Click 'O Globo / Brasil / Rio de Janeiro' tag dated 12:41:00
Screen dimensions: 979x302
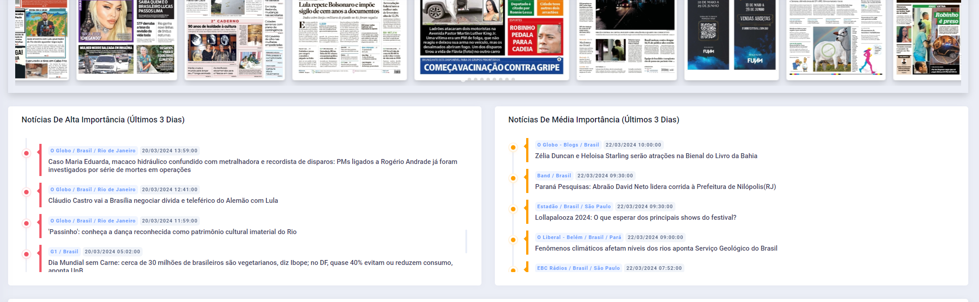pyautogui.click(x=93, y=189)
